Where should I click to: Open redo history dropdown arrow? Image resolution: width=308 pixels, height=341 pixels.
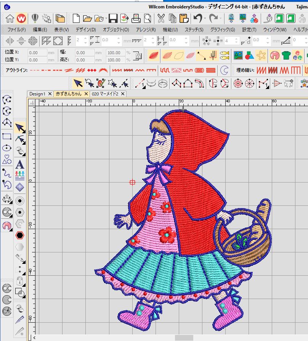coord(221,18)
